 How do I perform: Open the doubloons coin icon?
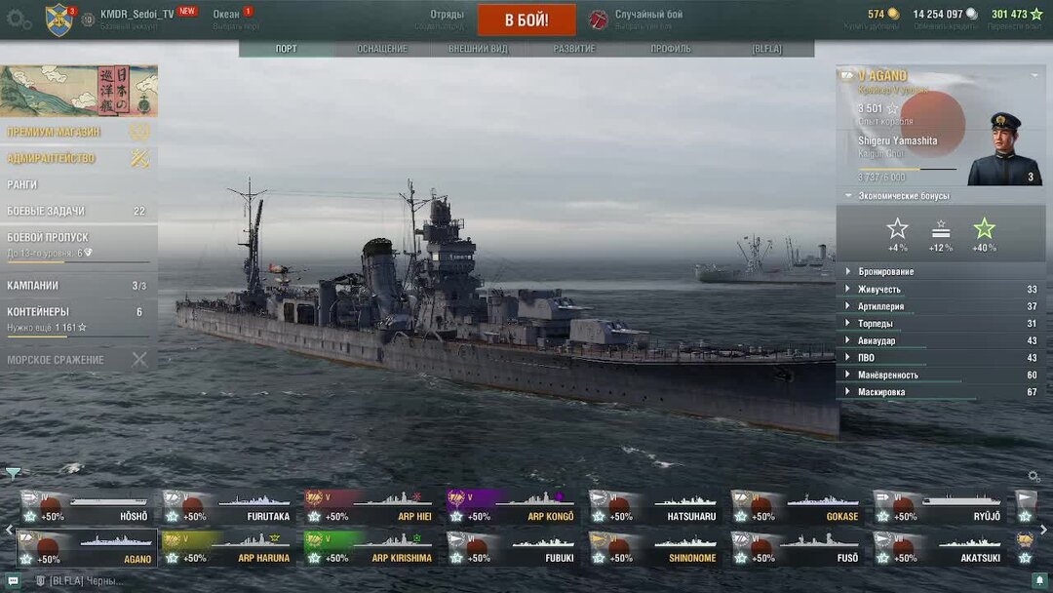click(893, 14)
